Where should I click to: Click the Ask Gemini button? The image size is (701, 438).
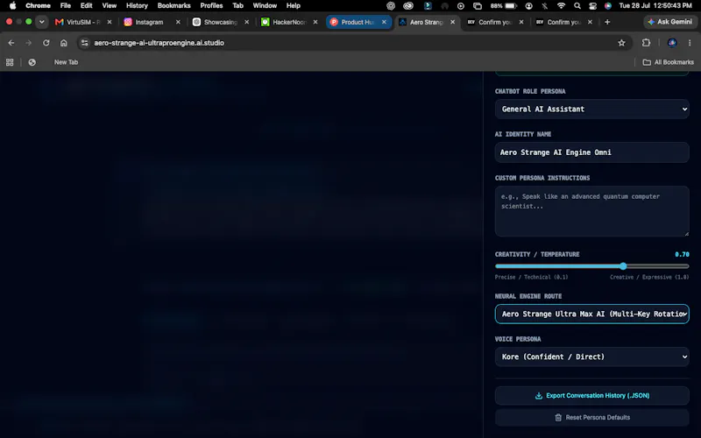(669, 22)
